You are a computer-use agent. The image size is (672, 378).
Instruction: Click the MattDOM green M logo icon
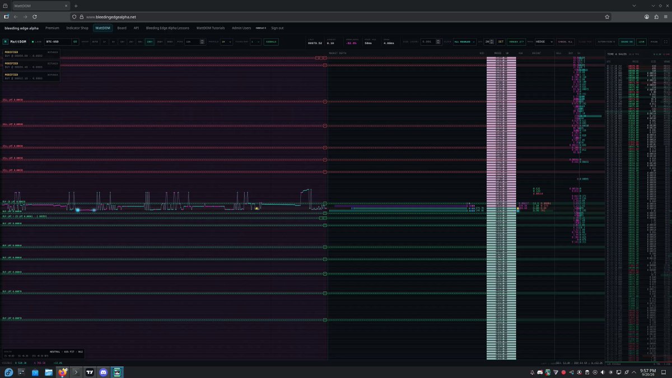click(6, 41)
